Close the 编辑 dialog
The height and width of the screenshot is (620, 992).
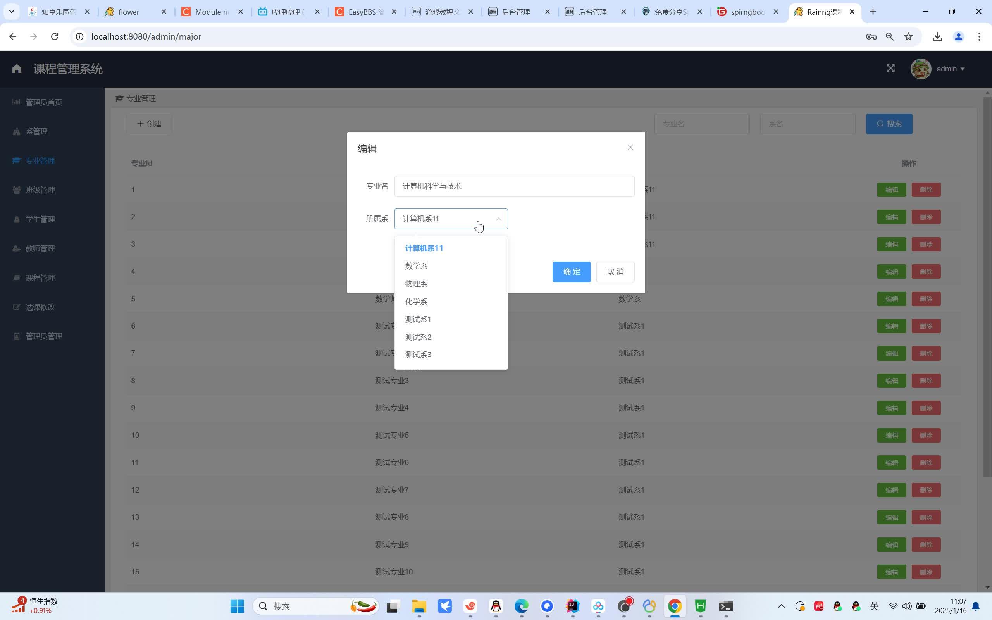click(x=630, y=147)
